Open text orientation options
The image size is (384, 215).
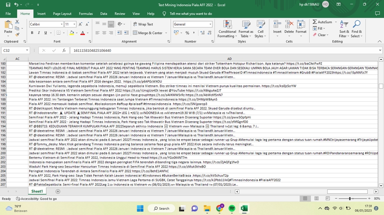pos(121,24)
